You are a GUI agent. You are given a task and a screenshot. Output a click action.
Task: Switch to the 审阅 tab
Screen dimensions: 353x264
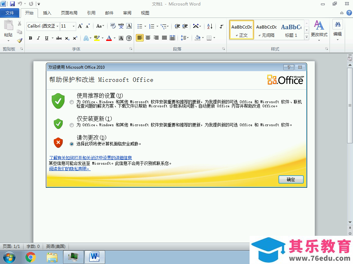127,13
